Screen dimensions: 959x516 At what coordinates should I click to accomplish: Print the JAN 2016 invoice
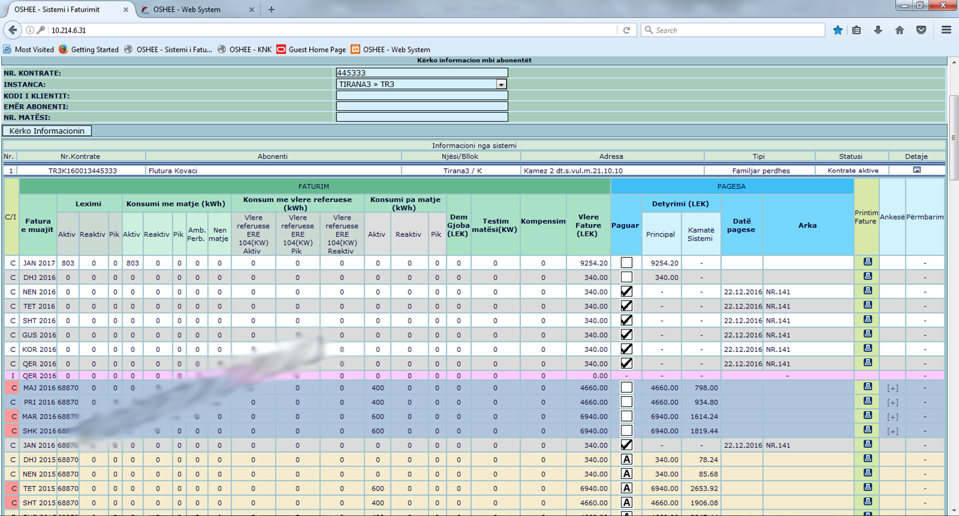[x=868, y=444]
